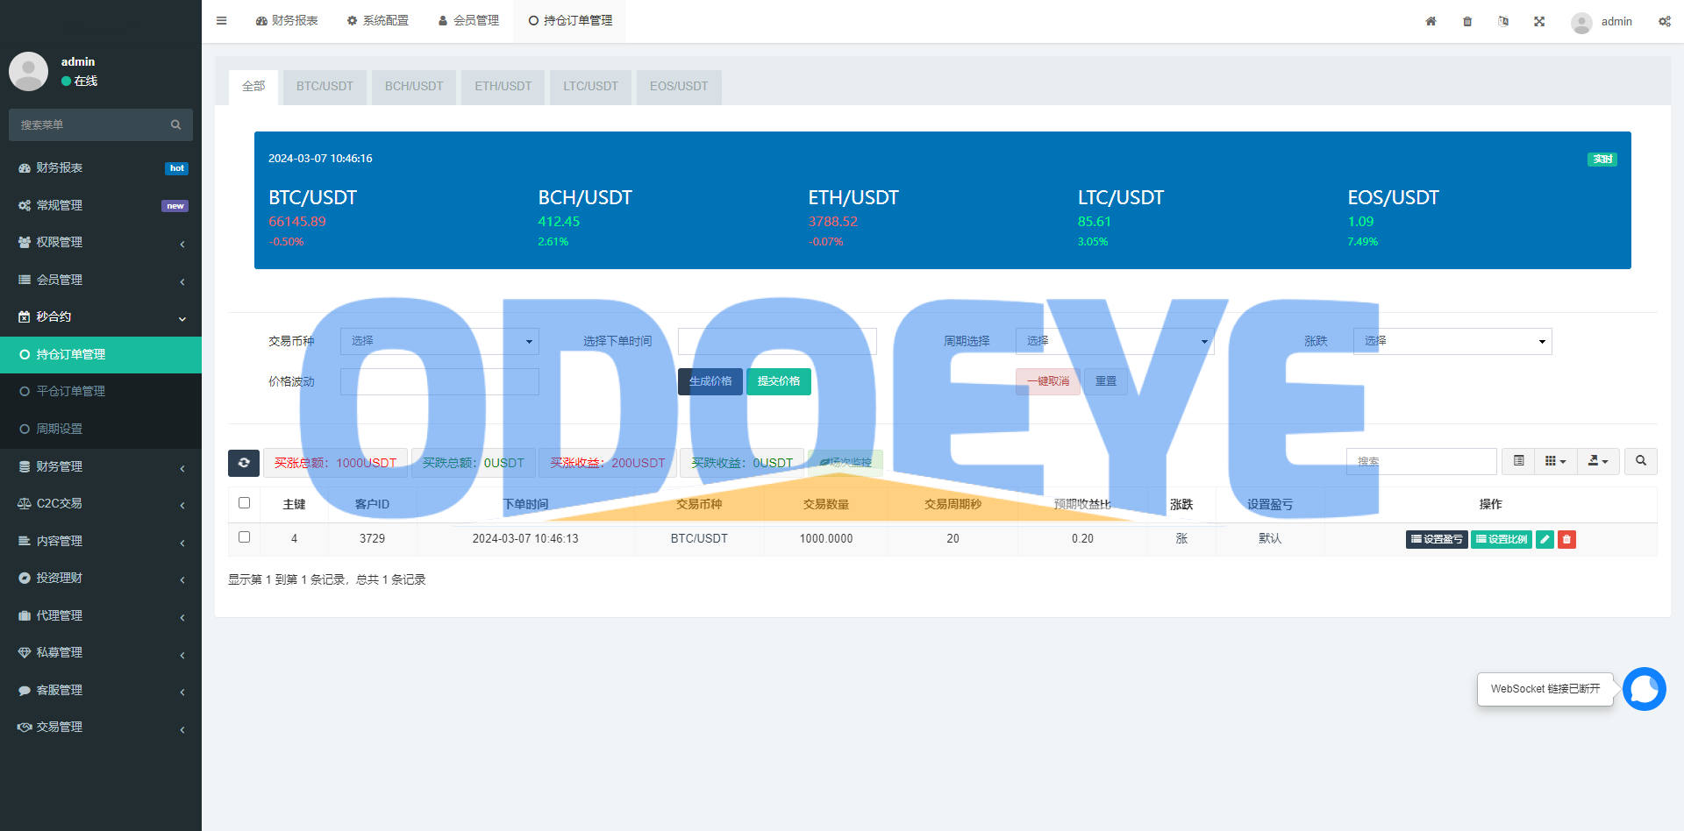Select 持仓订单管理 in the sidebar

point(101,355)
